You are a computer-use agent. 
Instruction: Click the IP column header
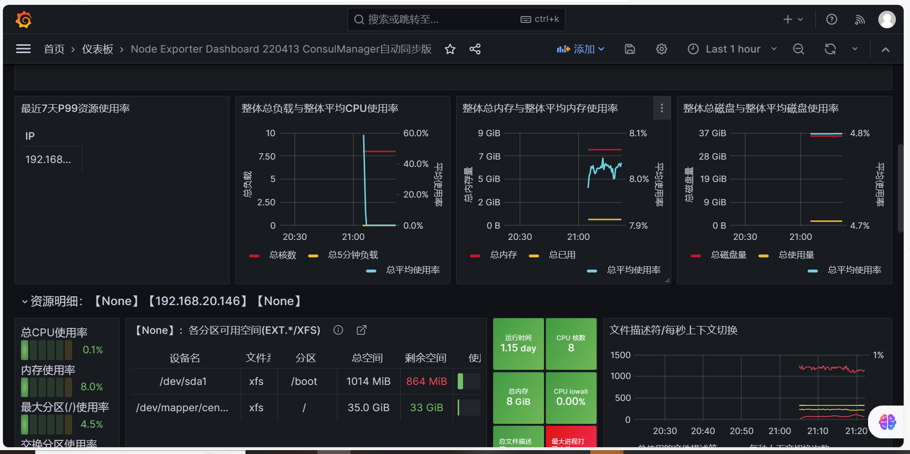(x=30, y=136)
